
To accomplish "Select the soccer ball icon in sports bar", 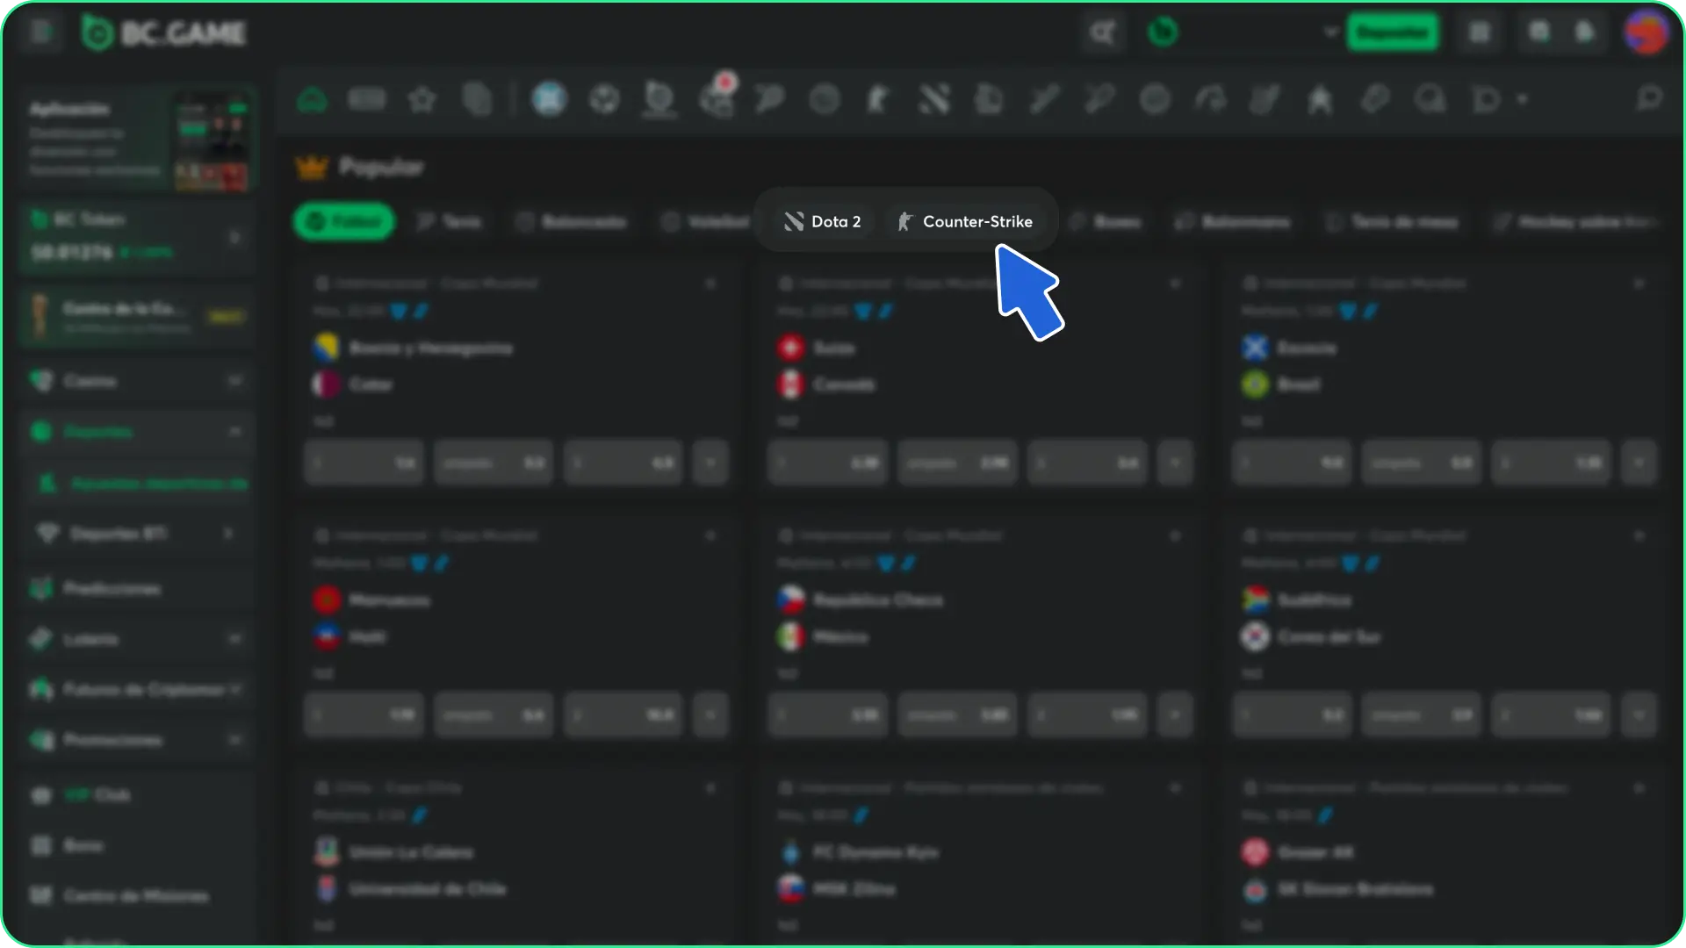I will pos(604,99).
